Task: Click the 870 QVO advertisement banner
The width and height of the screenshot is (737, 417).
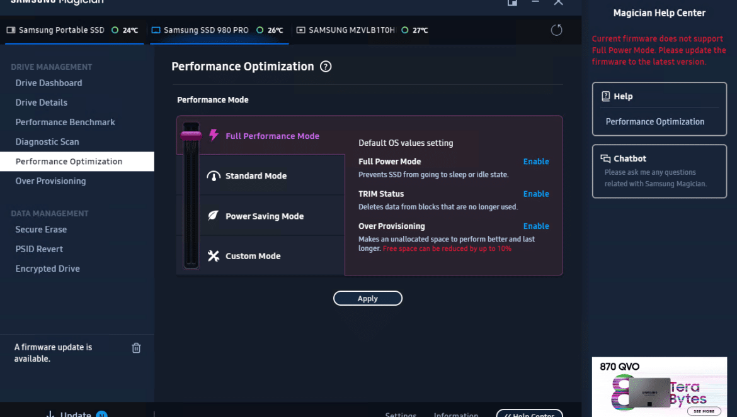Action: coord(660,387)
